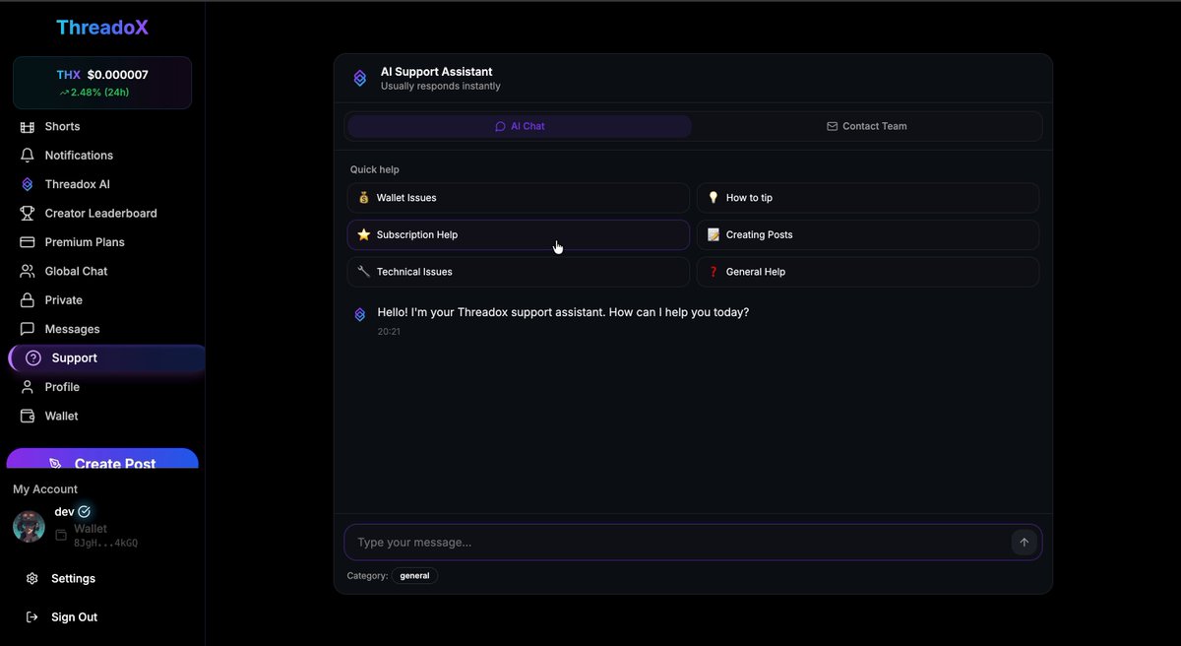This screenshot has width=1181, height=646.
Task: Choose Subscription Help quick help
Action: click(x=519, y=235)
